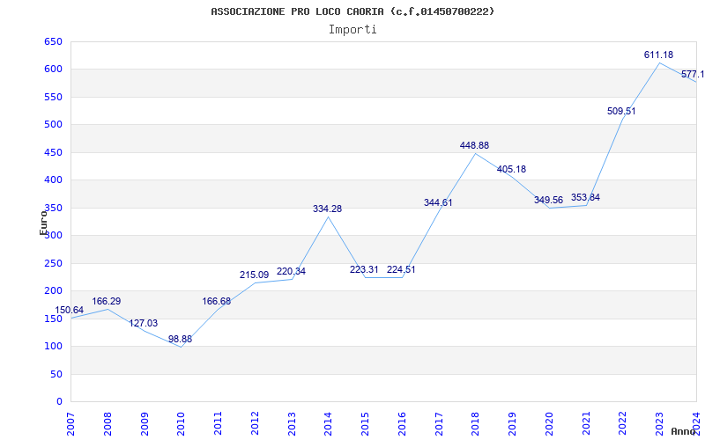Click the 2008 year axis label
The width and height of the screenshot is (705, 440).
click(108, 424)
